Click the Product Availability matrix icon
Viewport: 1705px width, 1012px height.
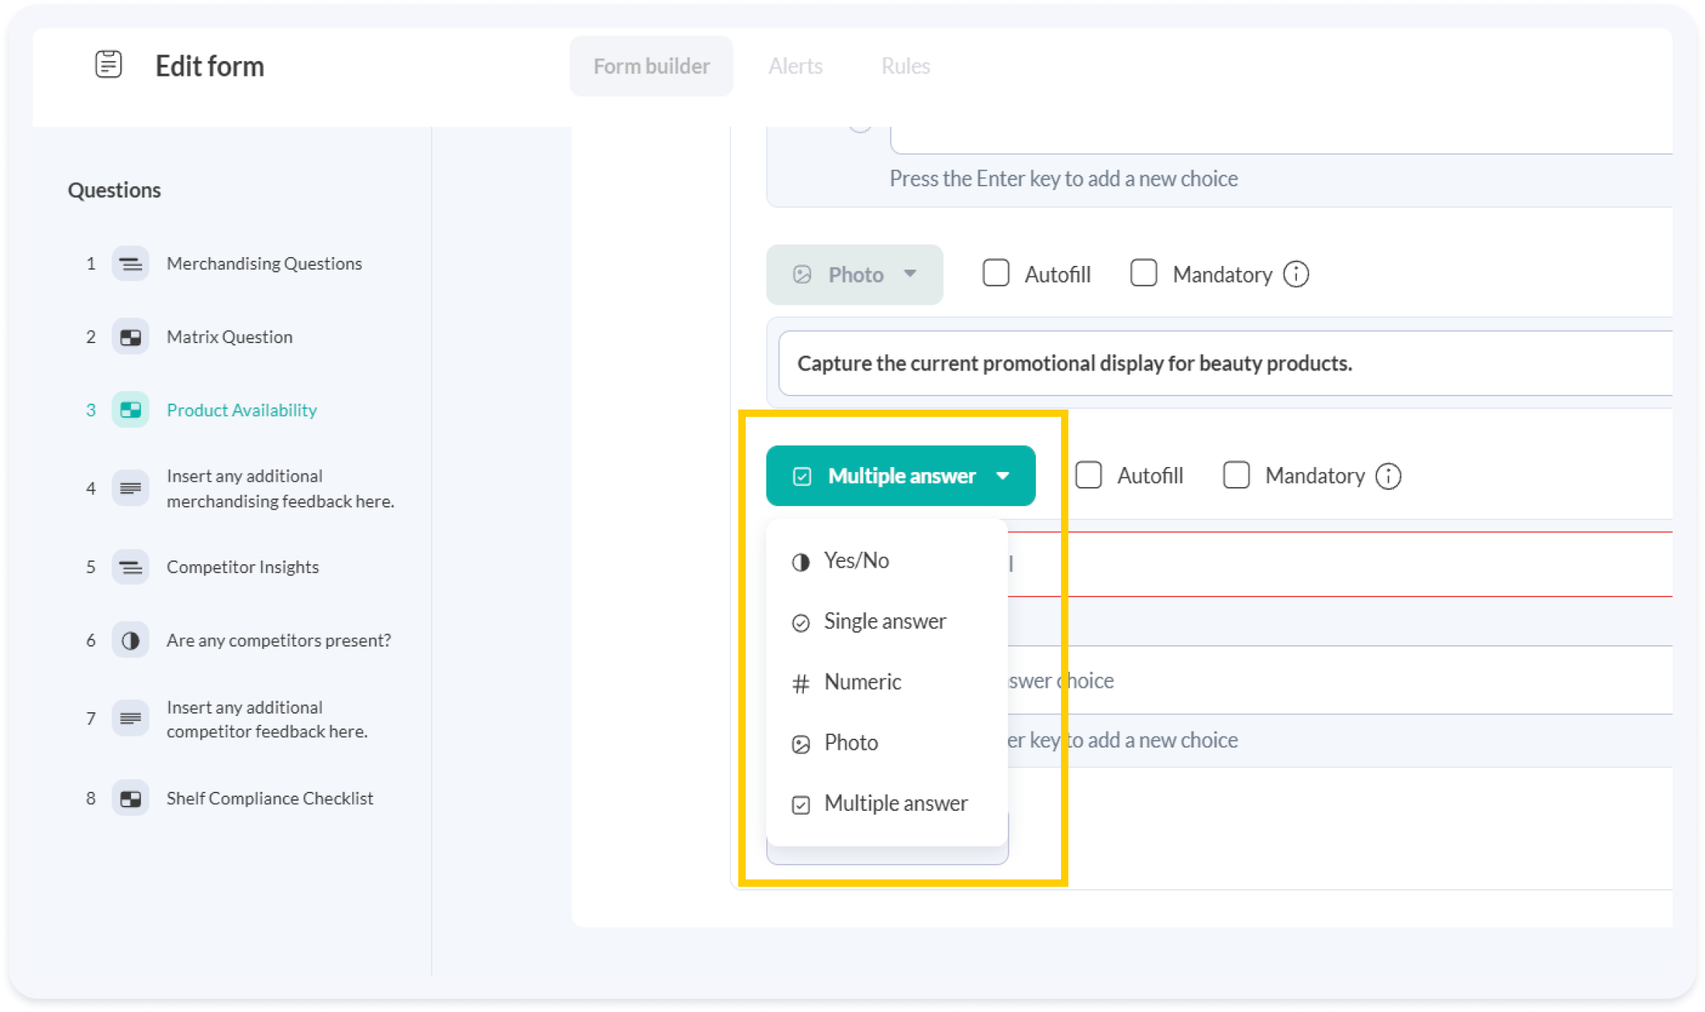point(130,410)
